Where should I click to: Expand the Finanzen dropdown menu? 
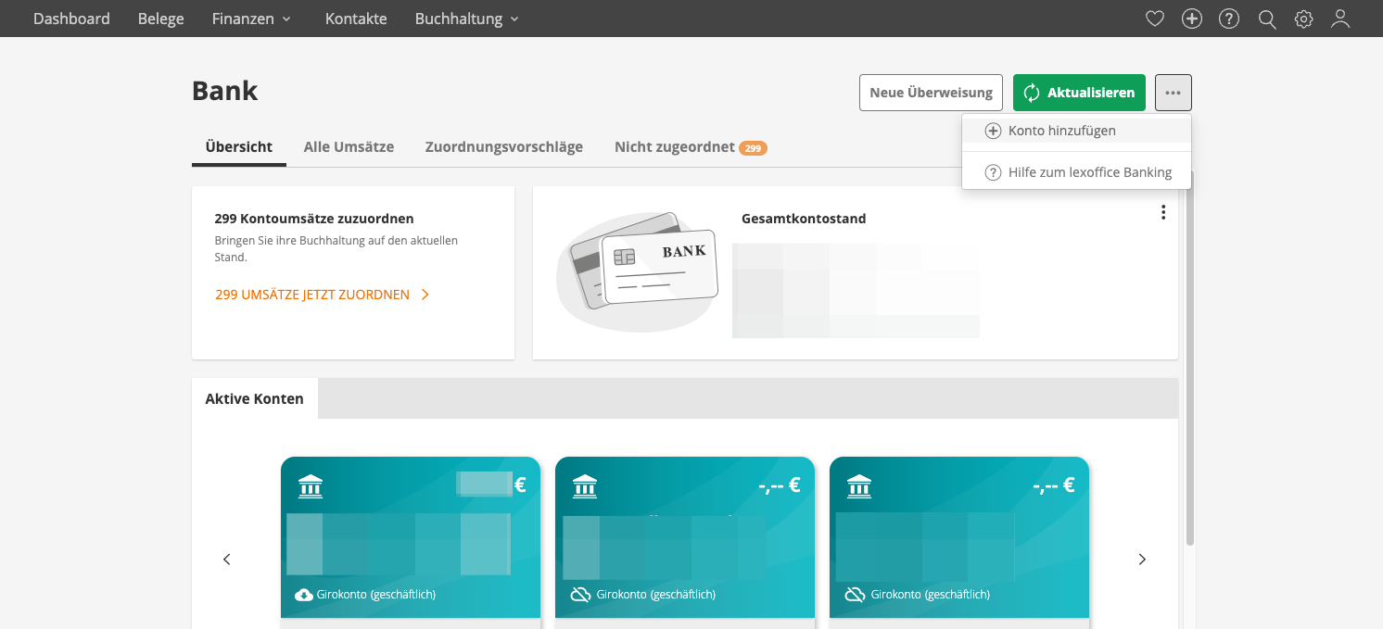251,19
